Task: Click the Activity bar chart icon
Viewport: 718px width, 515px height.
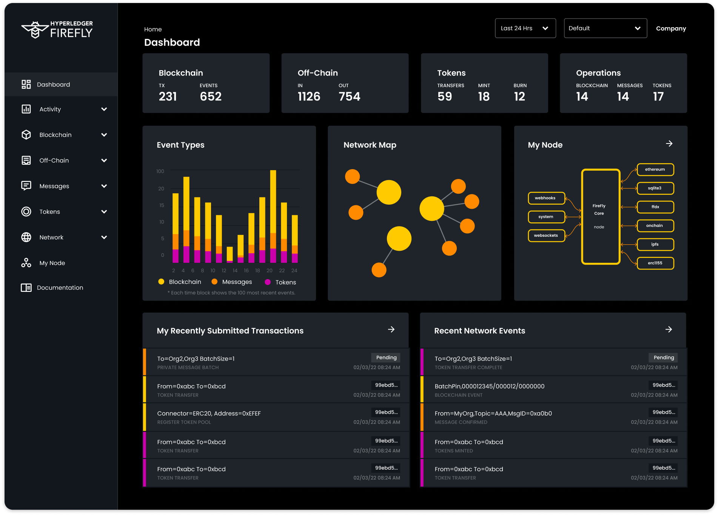Action: (x=26, y=109)
